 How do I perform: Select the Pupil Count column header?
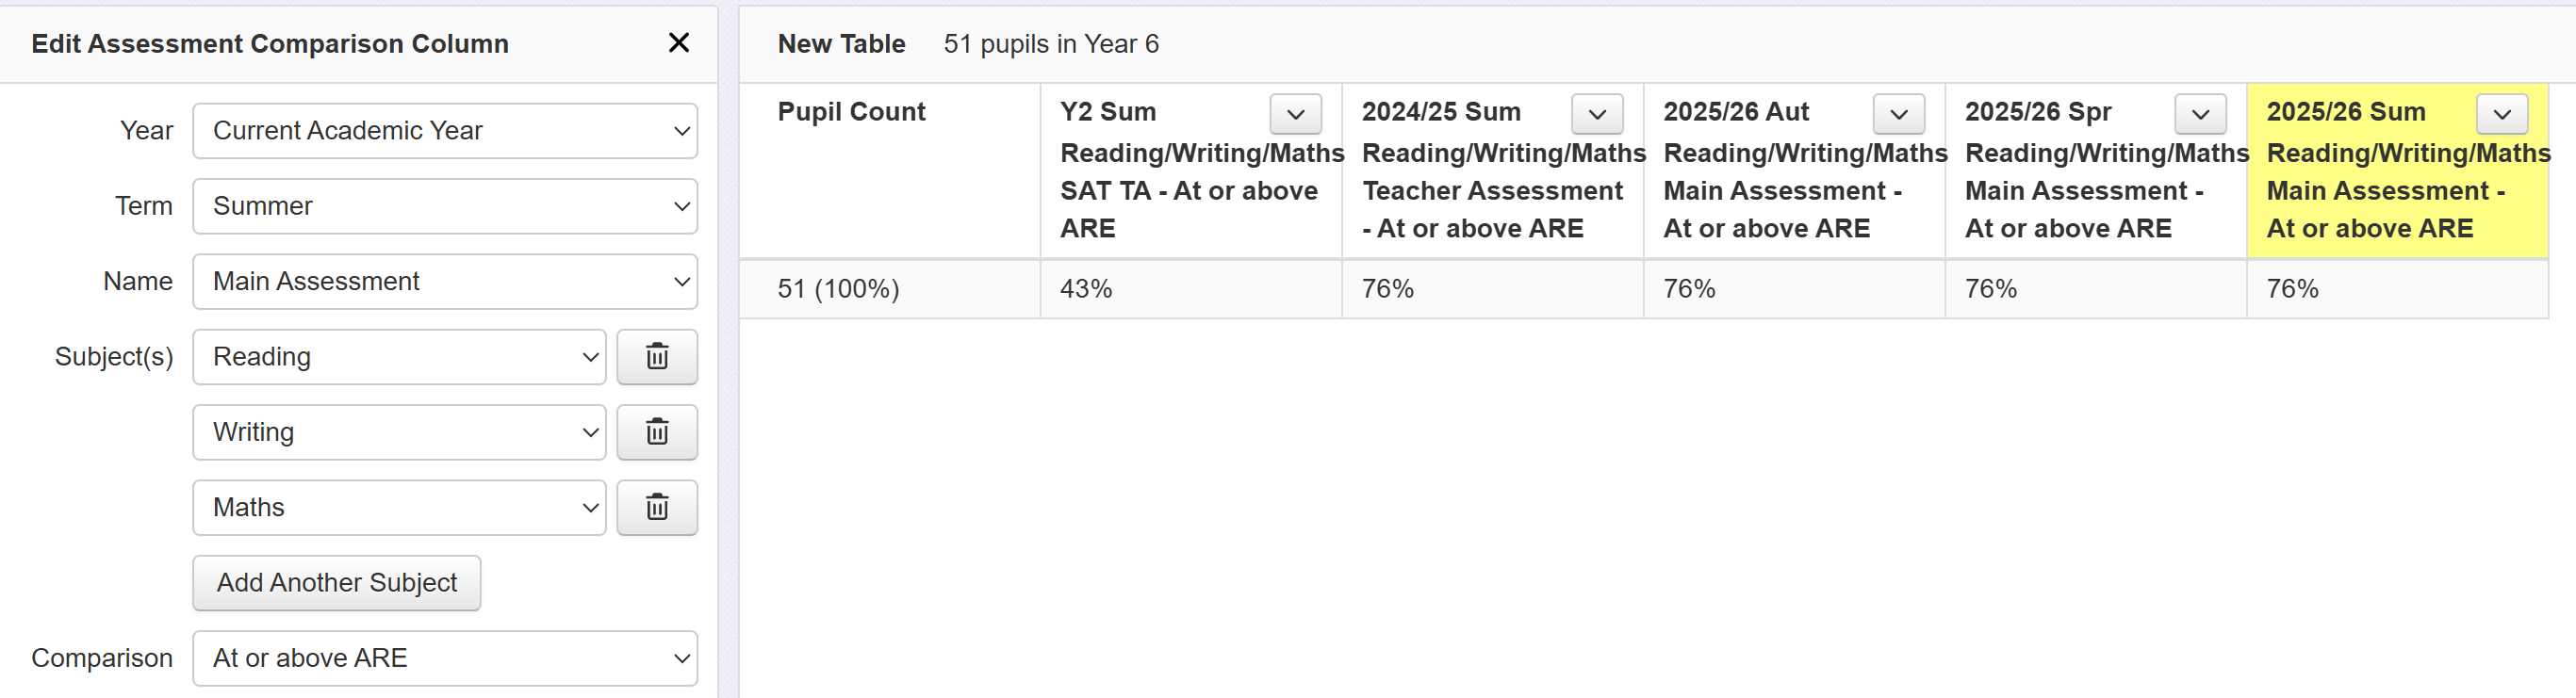pyautogui.click(x=852, y=112)
